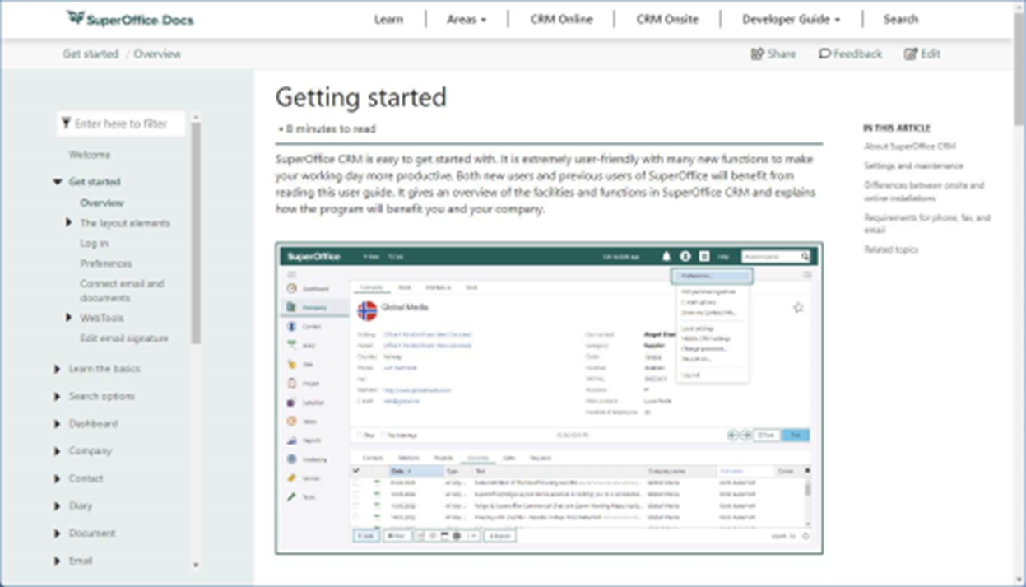Open the Company panel icon in the sidebar
The height and width of the screenshot is (587, 1026).
[x=290, y=306]
